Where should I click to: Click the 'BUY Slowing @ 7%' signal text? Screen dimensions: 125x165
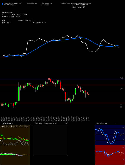pyautogui.click(x=39, y=22)
